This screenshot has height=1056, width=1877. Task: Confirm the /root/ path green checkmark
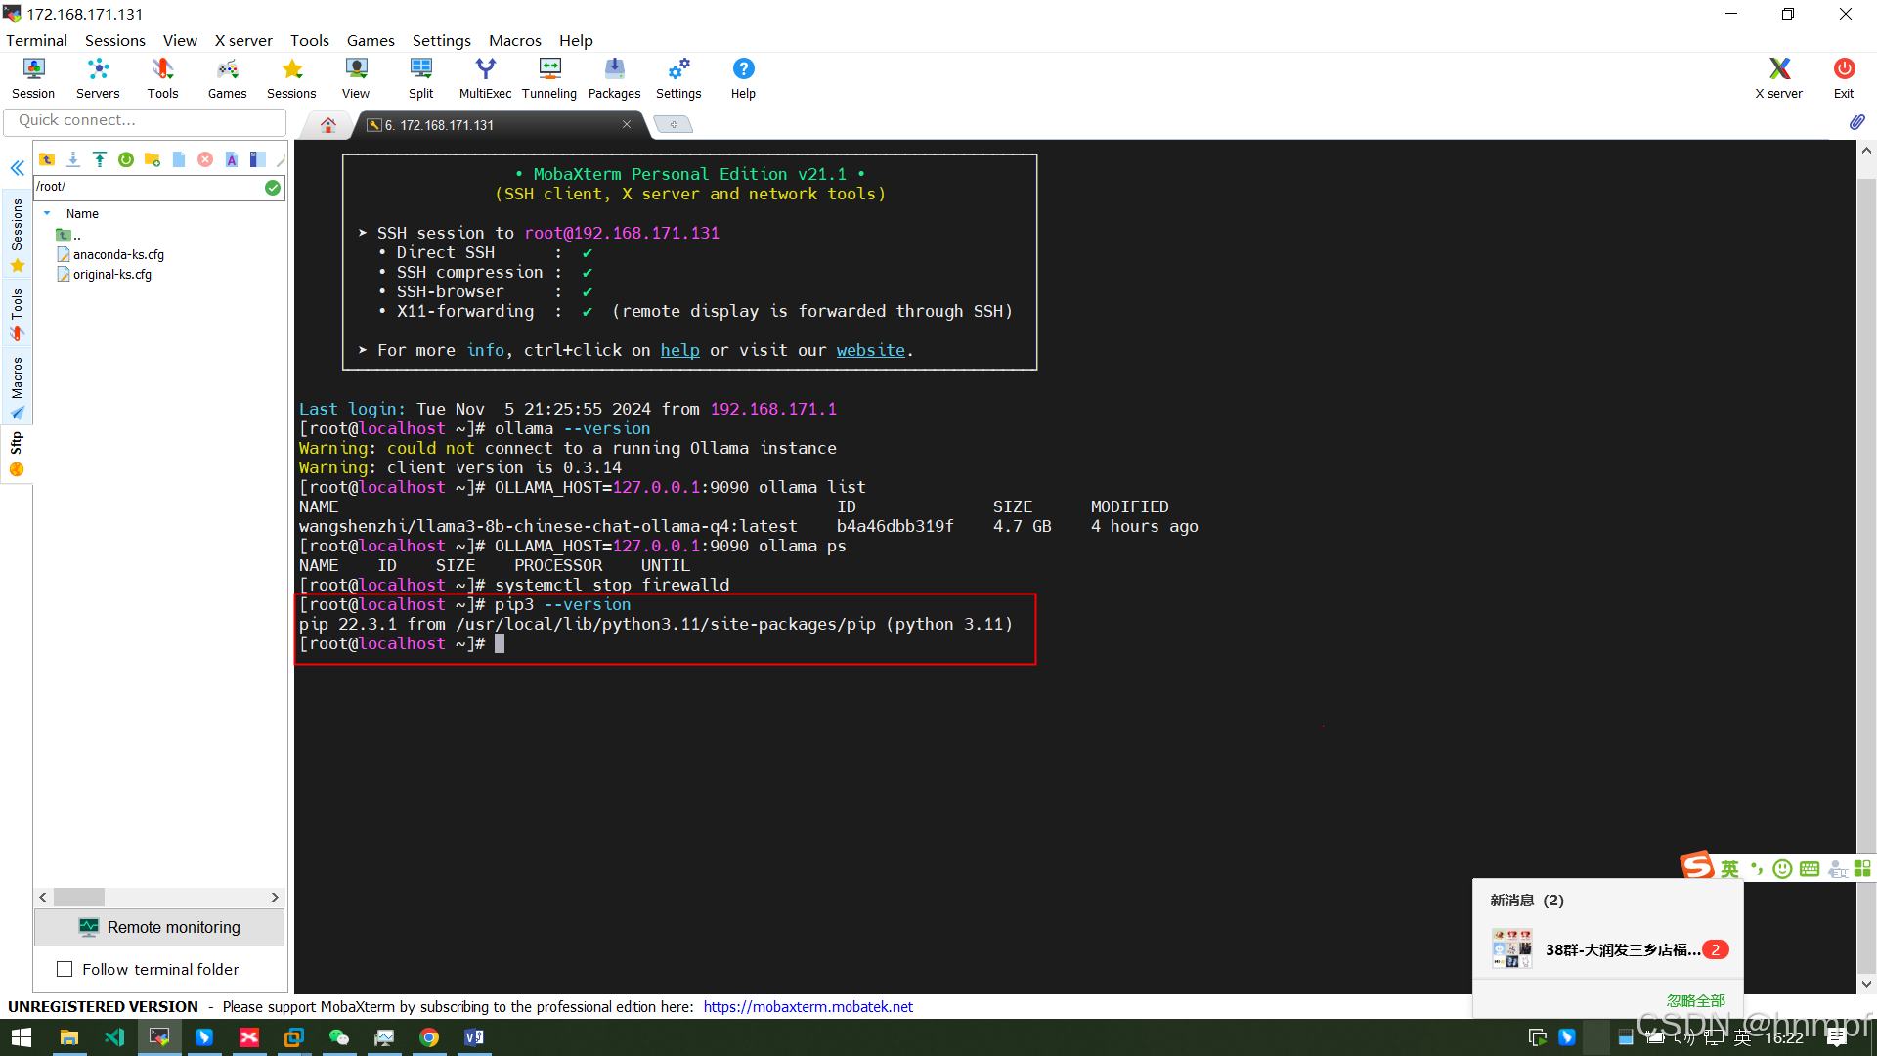click(273, 187)
